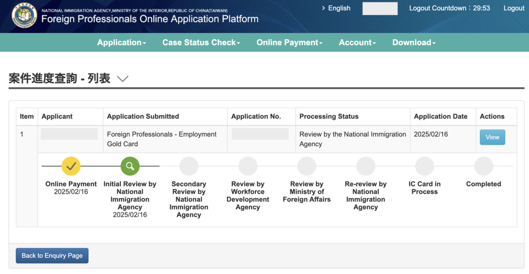View the Employment Gold Card application
This screenshot has width=529, height=274.
coord(492,137)
